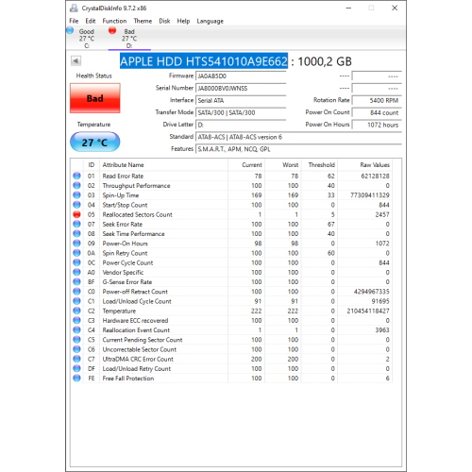
Task: Open the File menu
Action: (x=74, y=21)
